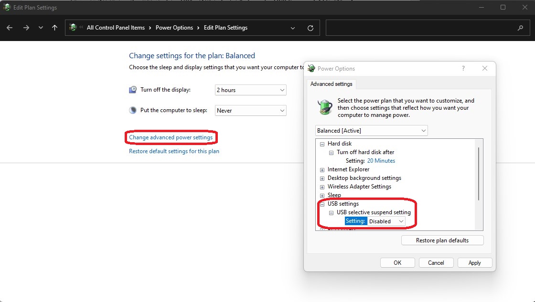
Task: Refresh the Edit Plan Settings page
Action: [310, 28]
